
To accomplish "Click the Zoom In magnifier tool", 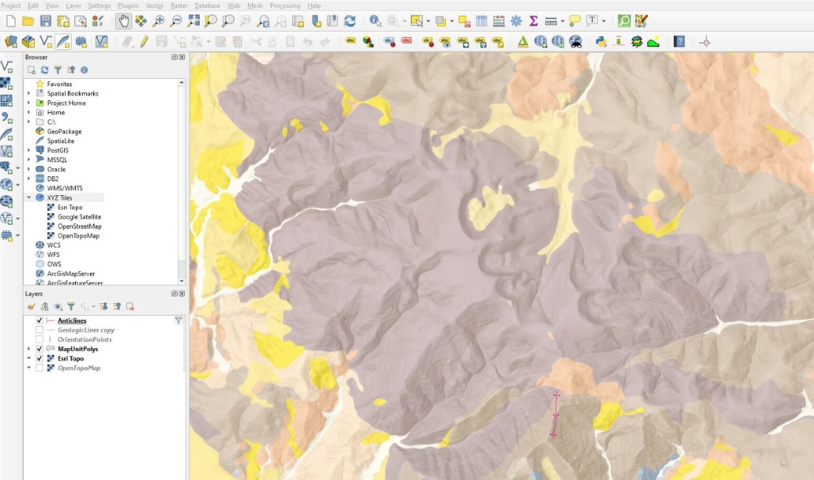I will [159, 21].
